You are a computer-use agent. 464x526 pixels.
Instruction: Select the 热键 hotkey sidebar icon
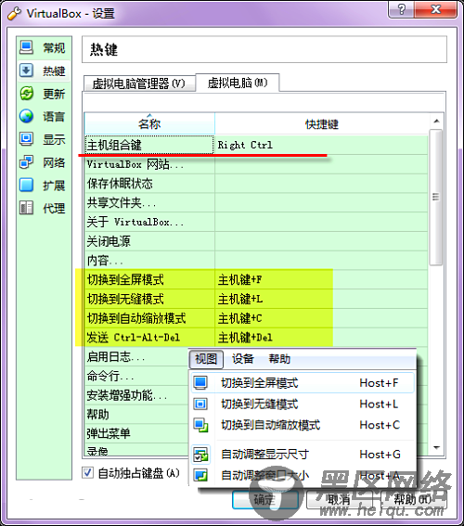[26, 71]
